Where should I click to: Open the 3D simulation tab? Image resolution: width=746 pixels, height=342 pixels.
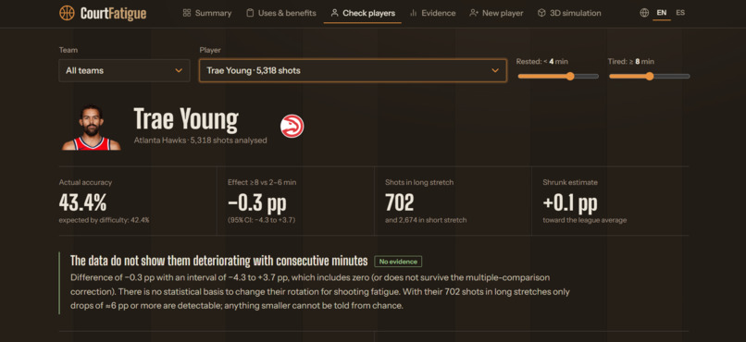569,13
